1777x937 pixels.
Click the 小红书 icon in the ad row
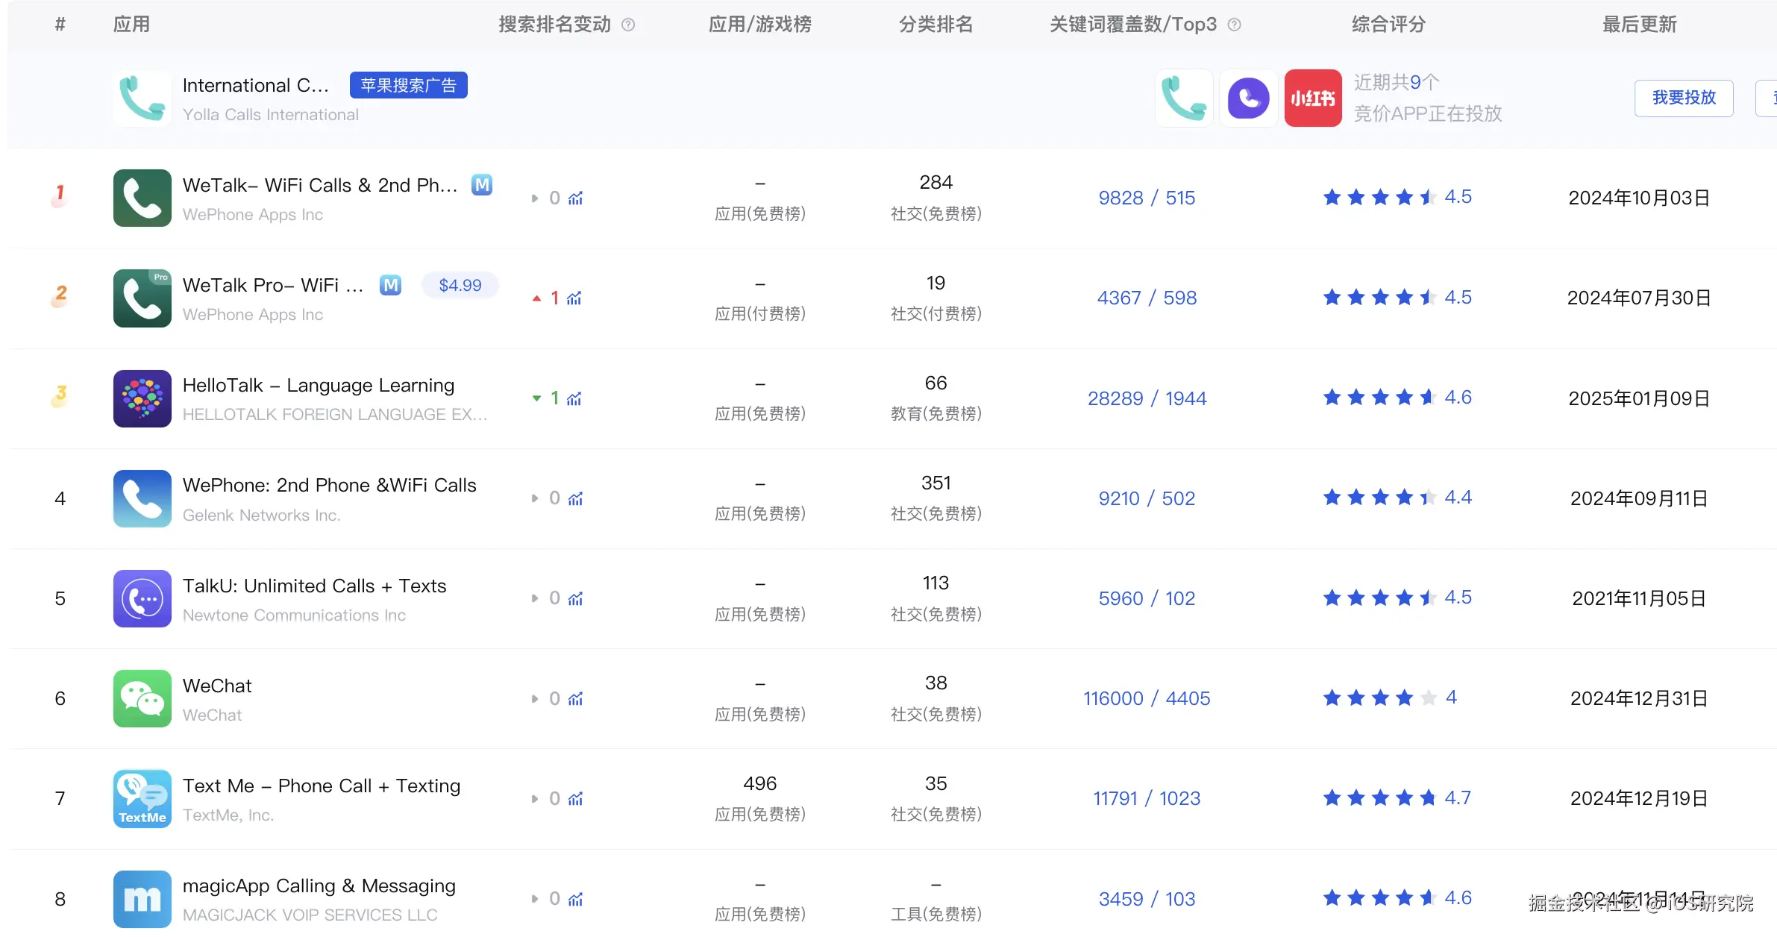pos(1312,98)
